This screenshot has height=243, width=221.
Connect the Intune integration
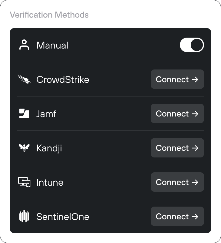[x=177, y=182]
